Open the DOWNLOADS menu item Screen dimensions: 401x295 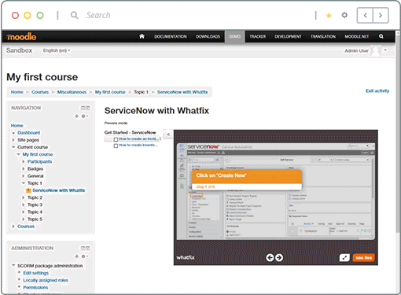(x=208, y=36)
